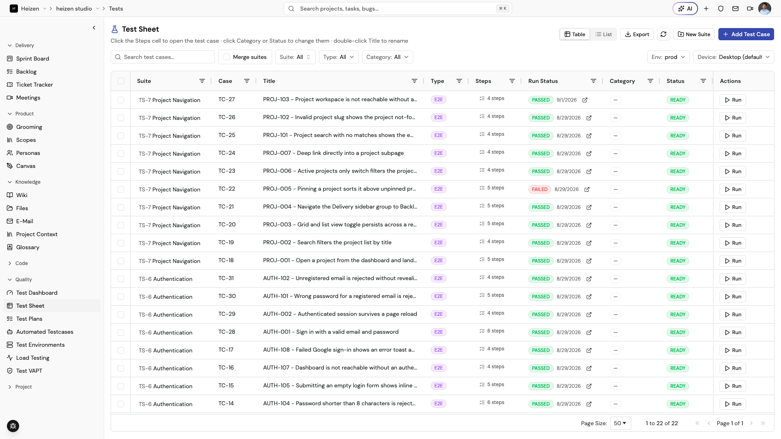Open user profile avatar
The width and height of the screenshot is (781, 439).
pos(765,9)
